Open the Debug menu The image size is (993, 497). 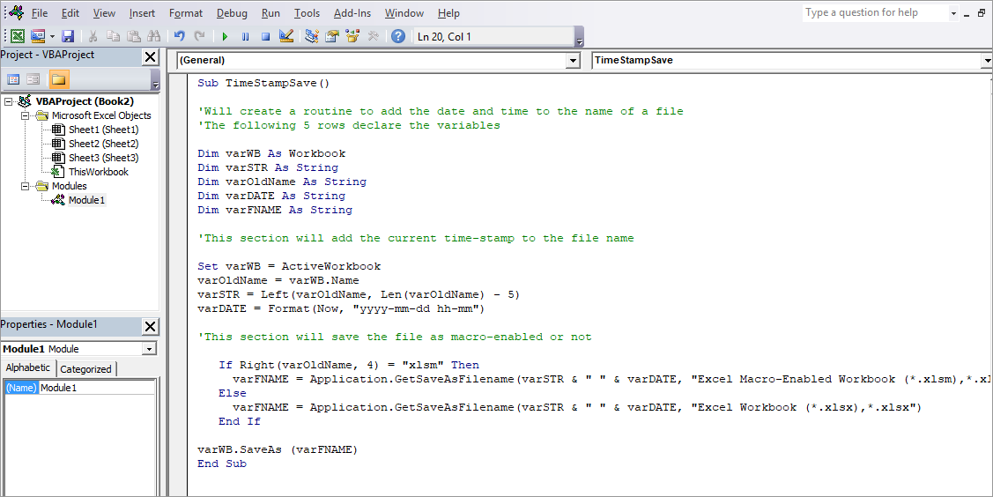coord(232,12)
